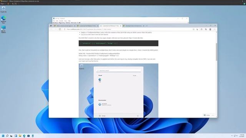Click the reader view icon in address bar
246x138 pixels.
click(x=193, y=29)
